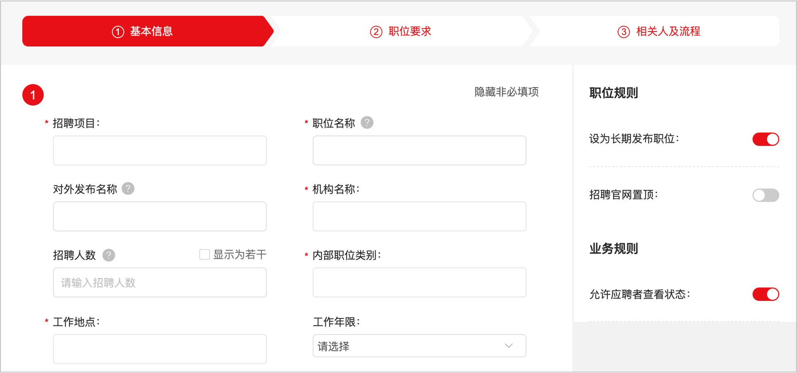
Task: Click 隐藏非必填项 link
Action: (x=506, y=92)
